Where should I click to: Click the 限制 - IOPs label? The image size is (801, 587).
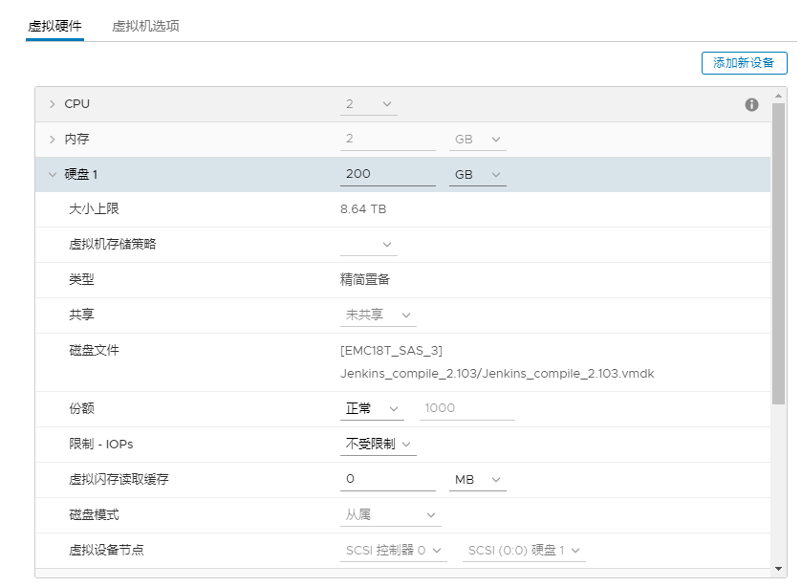tap(101, 444)
